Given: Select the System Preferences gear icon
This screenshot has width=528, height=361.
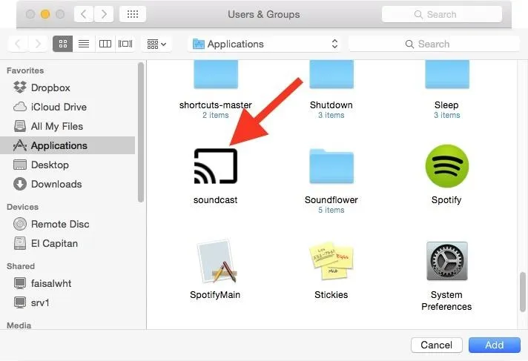Looking at the screenshot, I should (x=447, y=261).
